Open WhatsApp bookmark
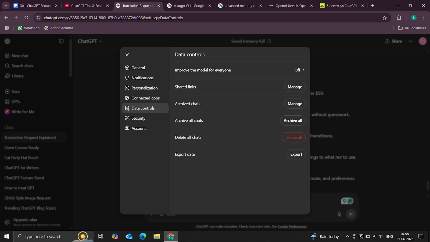430x242 pixels. [x=28, y=28]
